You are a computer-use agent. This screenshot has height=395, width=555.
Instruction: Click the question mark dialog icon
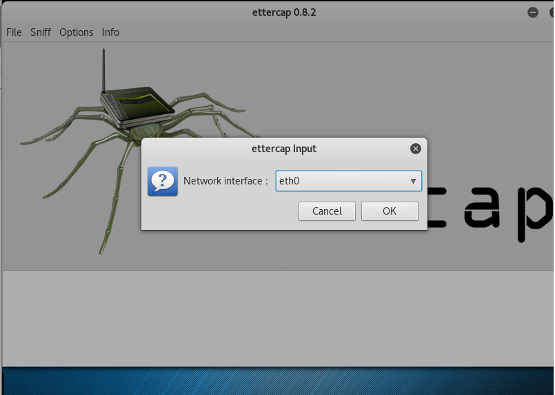pyautogui.click(x=163, y=181)
